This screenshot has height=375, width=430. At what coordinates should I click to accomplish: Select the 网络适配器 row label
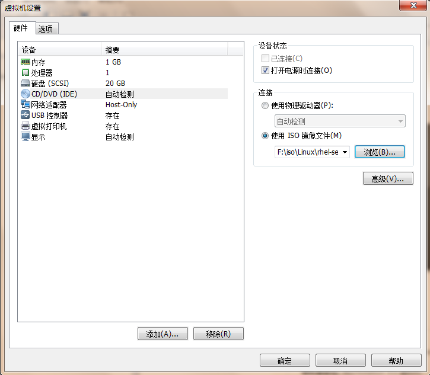49,105
